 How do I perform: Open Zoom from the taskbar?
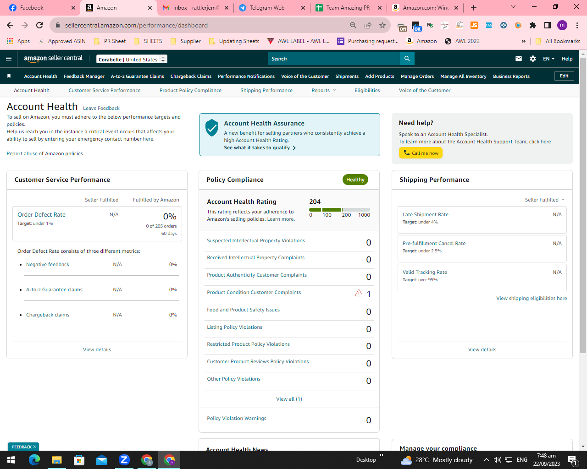(124, 460)
